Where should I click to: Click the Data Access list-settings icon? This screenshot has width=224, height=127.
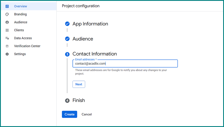7,38
